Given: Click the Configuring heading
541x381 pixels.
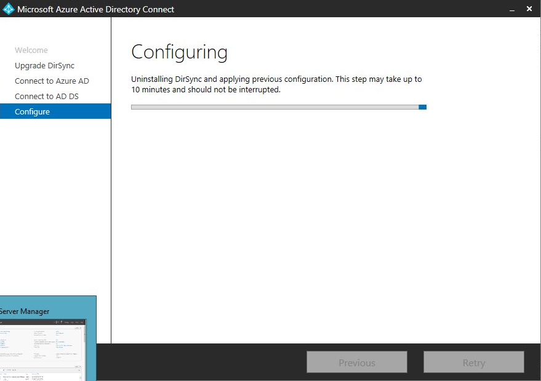Looking at the screenshot, I should click(180, 52).
